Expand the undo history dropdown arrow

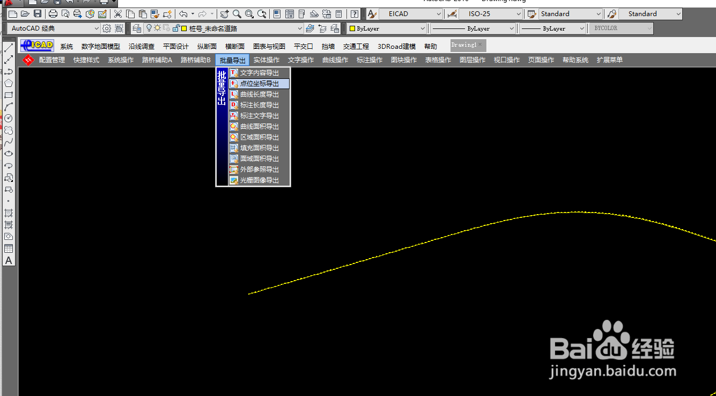193,14
